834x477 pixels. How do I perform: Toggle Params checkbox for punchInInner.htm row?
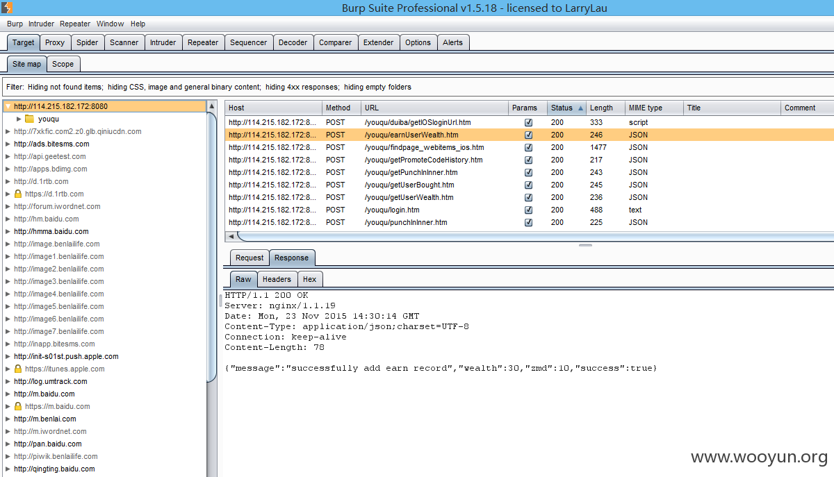[x=528, y=222]
